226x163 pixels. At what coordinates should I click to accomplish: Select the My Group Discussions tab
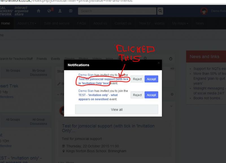point(38,72)
